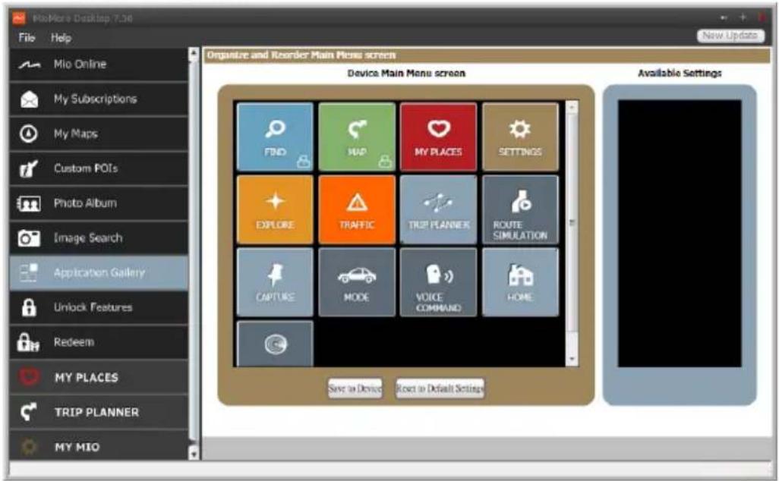Select the MODE car tile
The image size is (779, 481).
(x=357, y=282)
